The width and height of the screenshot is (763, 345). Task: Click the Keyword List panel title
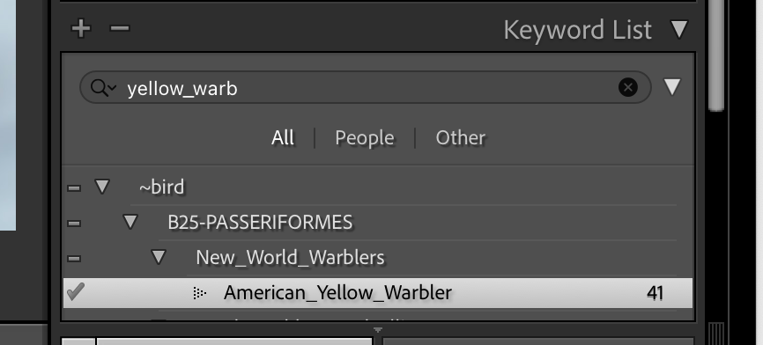[x=577, y=30]
